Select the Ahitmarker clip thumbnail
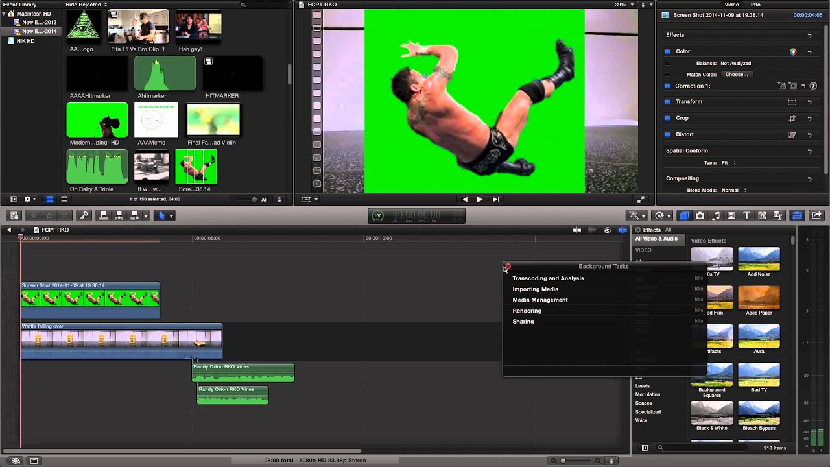The width and height of the screenshot is (830, 467). click(165, 73)
